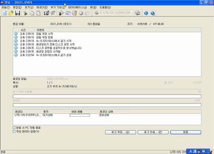Click the 쓰기 위치 4x (5,540 KB/s) status text
214x154 pixels.
[x=62, y=86]
